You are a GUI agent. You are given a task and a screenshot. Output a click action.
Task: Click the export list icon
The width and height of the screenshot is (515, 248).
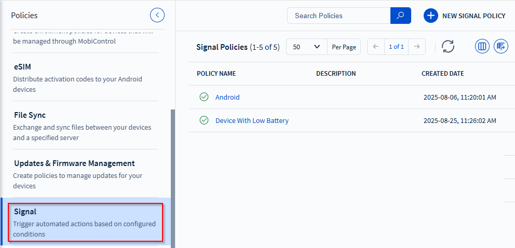coord(501,47)
